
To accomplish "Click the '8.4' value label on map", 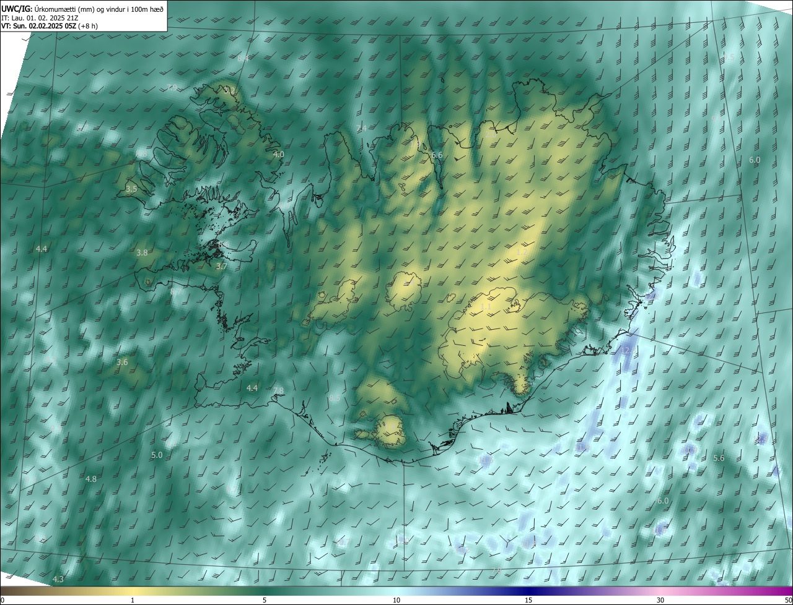I will (243, 58).
